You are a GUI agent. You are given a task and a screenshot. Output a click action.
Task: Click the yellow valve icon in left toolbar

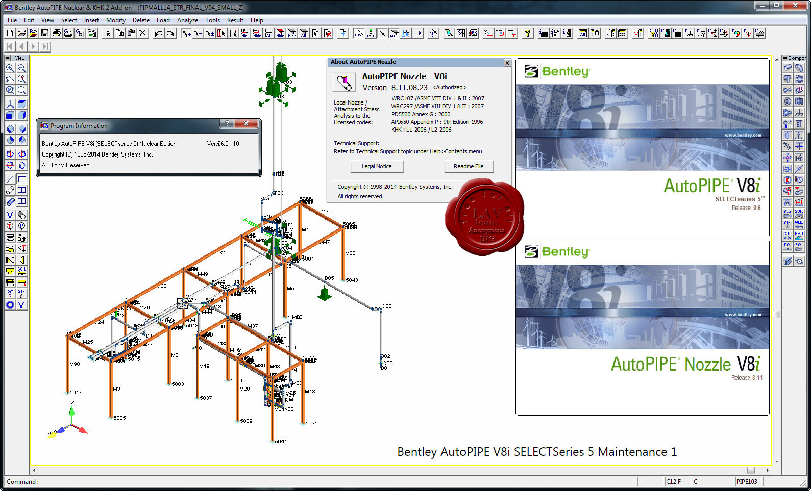10,260
